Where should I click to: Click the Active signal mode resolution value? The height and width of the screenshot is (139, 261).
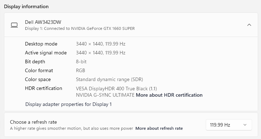coord(101,53)
